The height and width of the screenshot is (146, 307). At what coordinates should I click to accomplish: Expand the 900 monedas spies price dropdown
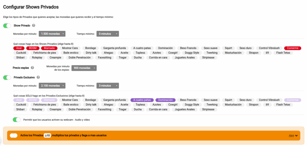click(84, 68)
